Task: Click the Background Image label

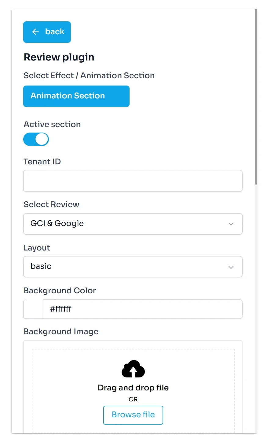Action: pyautogui.click(x=61, y=331)
